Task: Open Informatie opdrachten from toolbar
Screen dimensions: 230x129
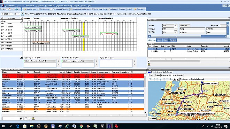Action: (80, 9)
